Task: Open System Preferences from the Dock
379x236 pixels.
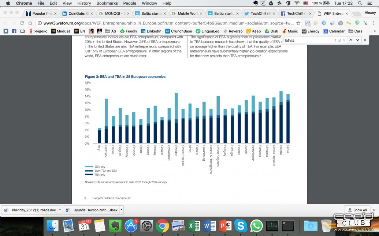Action: 146,226
